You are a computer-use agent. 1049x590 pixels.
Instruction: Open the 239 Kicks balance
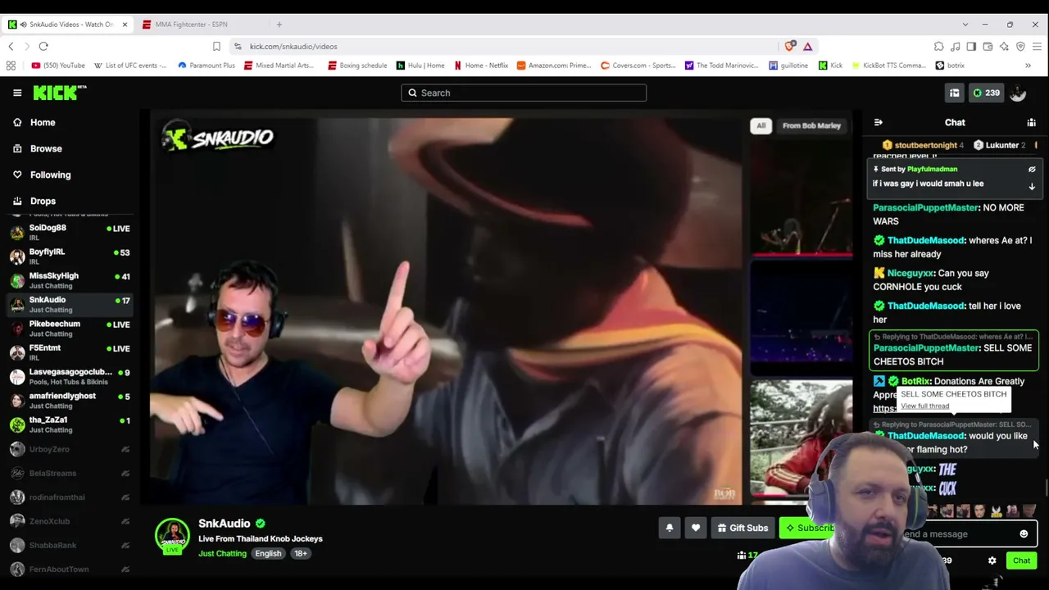[x=986, y=93]
